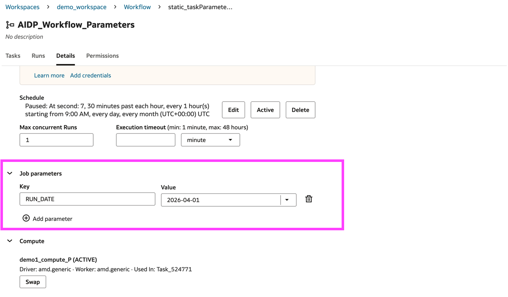Collapse the Job parameters section
Screen dimensions: 508x297
[x=10, y=173]
